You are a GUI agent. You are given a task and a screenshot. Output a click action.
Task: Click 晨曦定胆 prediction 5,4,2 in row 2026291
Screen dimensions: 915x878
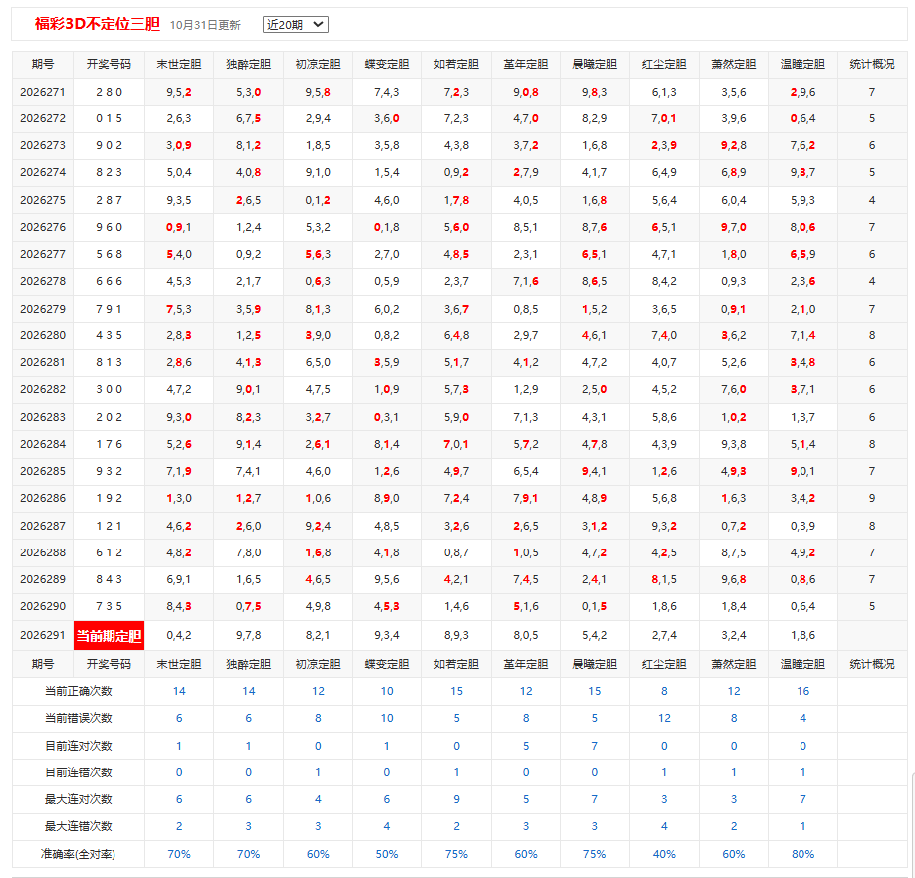coord(594,635)
